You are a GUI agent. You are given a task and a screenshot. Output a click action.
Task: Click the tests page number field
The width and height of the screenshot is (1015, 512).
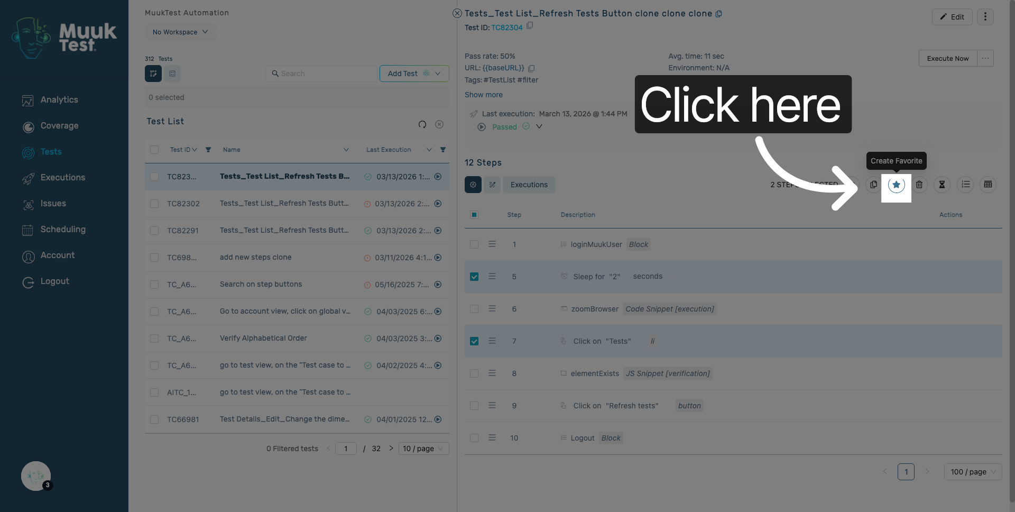(346, 449)
